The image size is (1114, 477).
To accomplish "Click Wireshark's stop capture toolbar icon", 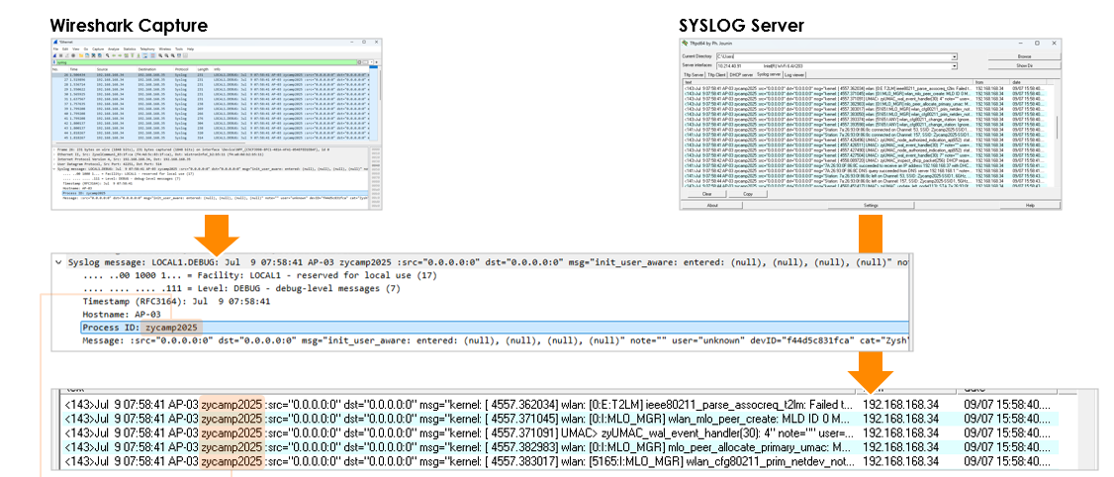I will [x=60, y=55].
